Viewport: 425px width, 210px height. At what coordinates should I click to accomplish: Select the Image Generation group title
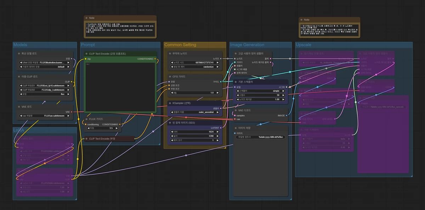247,45
